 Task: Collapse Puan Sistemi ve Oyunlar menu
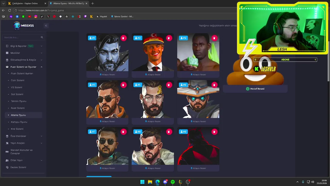click(24, 67)
